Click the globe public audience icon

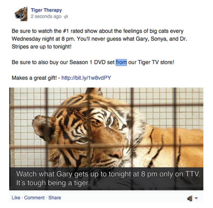click(66, 17)
